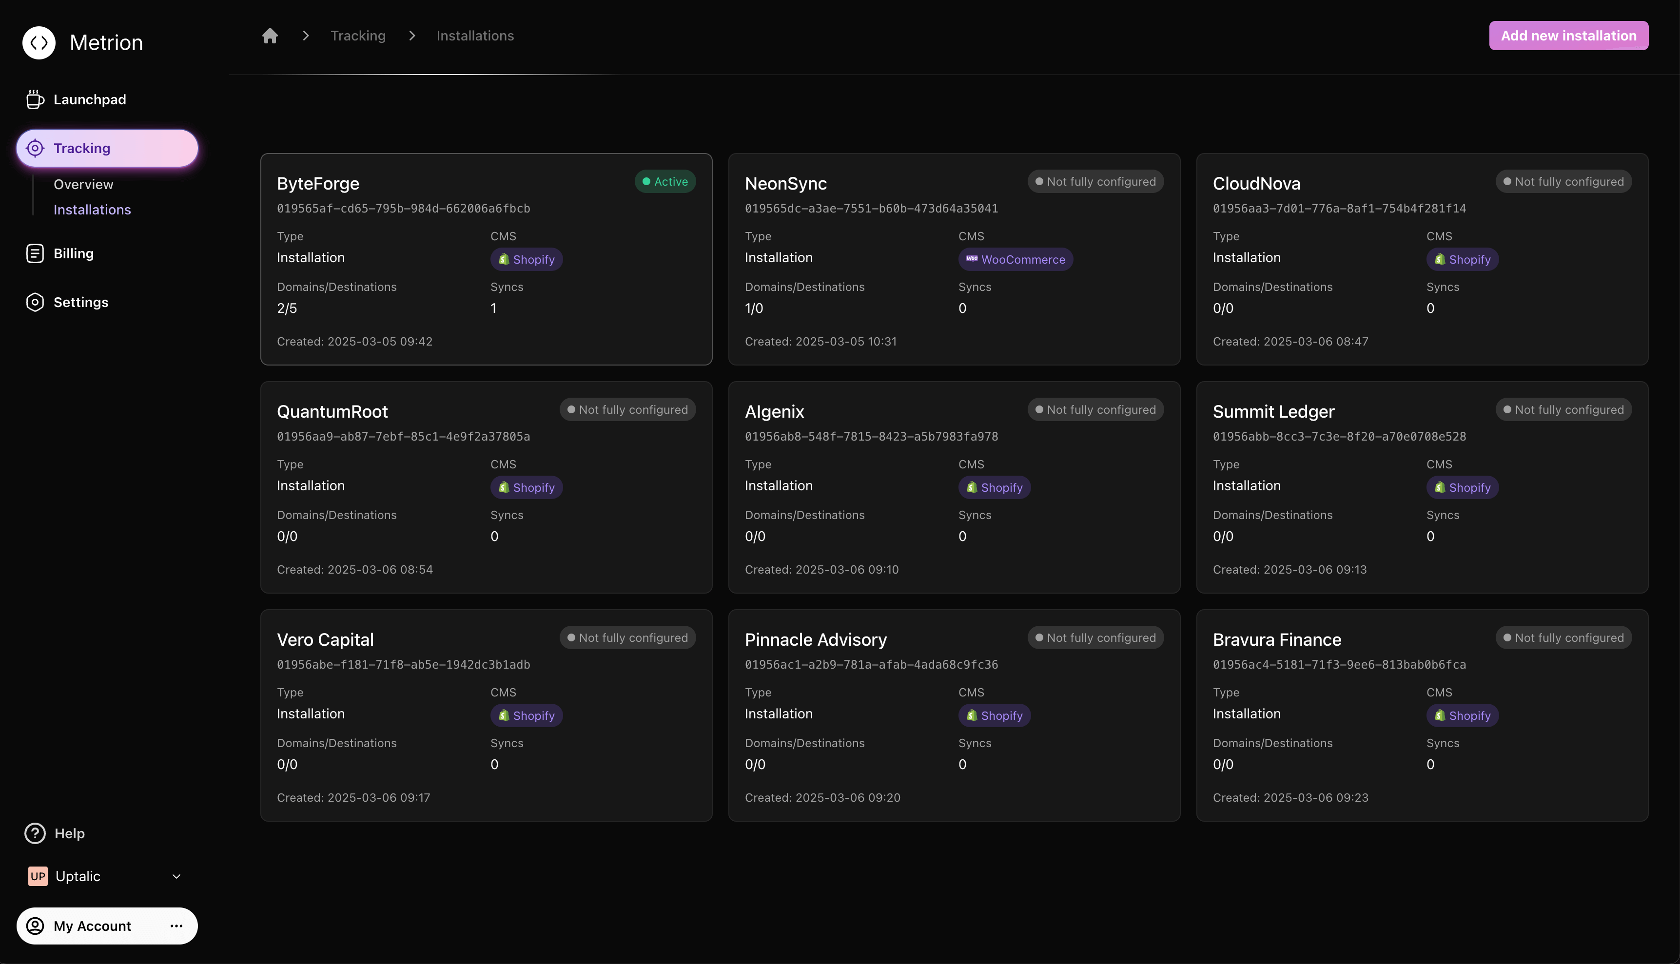The image size is (1680, 964).
Task: Go to Overview under Tracking
Action: point(83,185)
